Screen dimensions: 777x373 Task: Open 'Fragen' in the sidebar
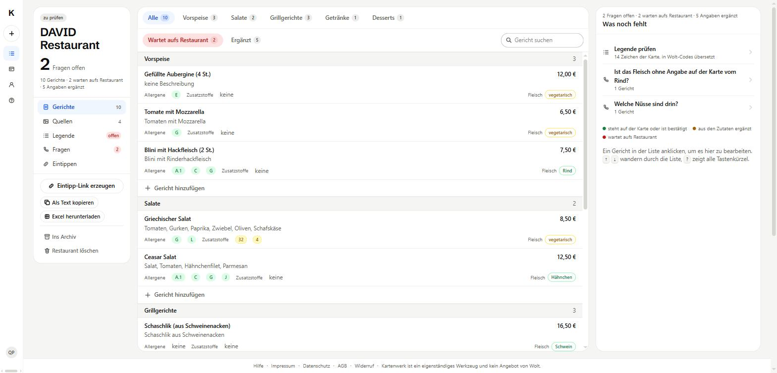tap(82, 150)
